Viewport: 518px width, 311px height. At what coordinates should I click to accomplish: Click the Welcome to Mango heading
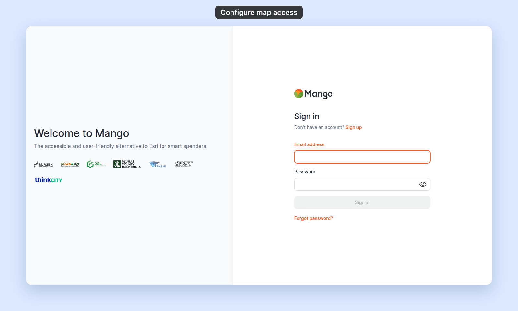pyautogui.click(x=82, y=133)
